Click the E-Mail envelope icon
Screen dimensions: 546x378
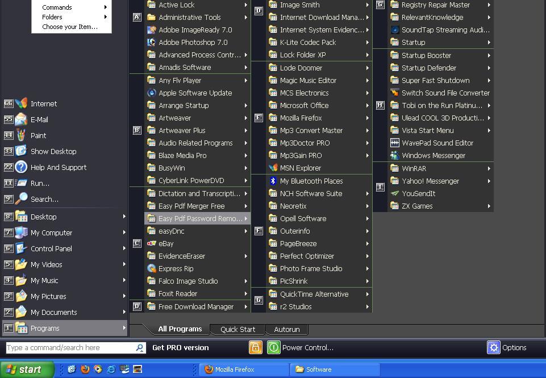click(21, 119)
